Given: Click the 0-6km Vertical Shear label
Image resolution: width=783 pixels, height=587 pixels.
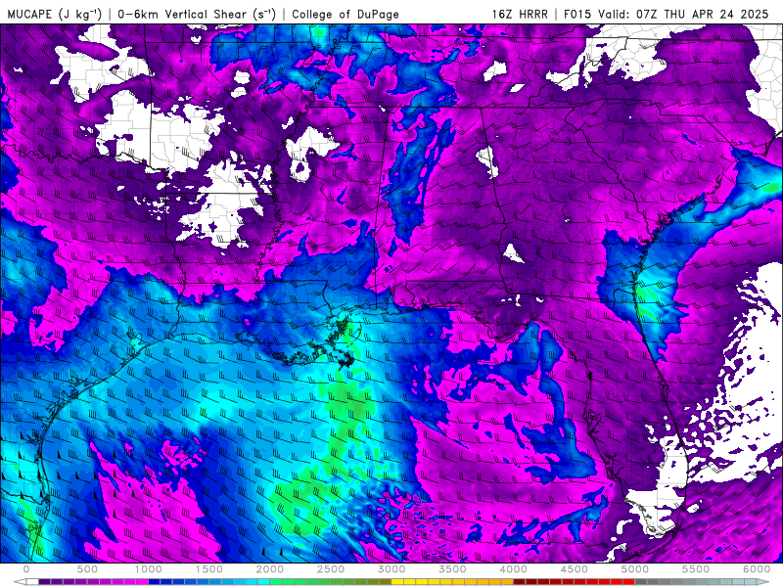Looking at the screenshot, I should click(197, 15).
